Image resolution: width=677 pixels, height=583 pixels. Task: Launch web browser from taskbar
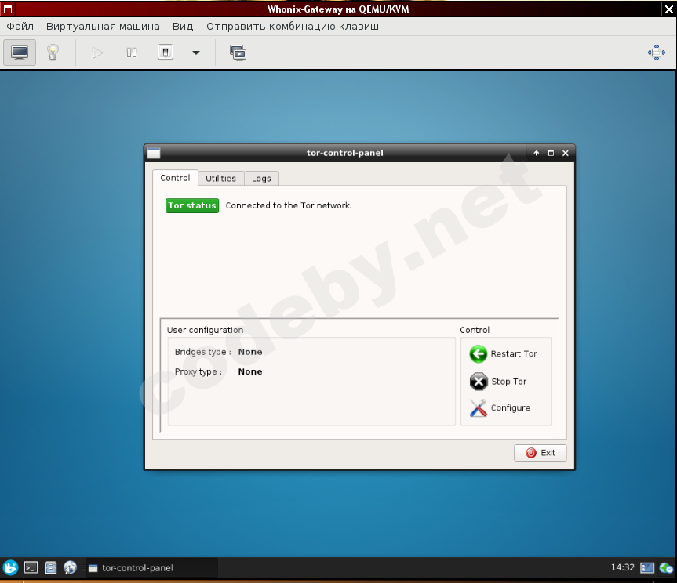coord(70,567)
